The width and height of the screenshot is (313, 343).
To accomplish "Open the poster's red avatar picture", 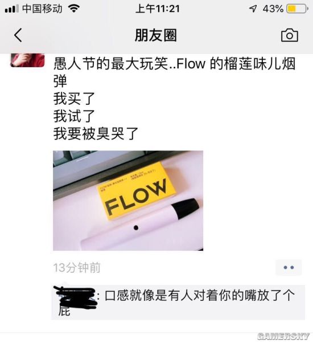I will pyautogui.click(x=27, y=60).
